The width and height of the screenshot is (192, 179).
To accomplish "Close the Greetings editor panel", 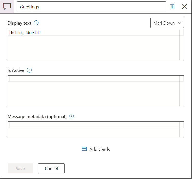I will pyautogui.click(x=185, y=6).
